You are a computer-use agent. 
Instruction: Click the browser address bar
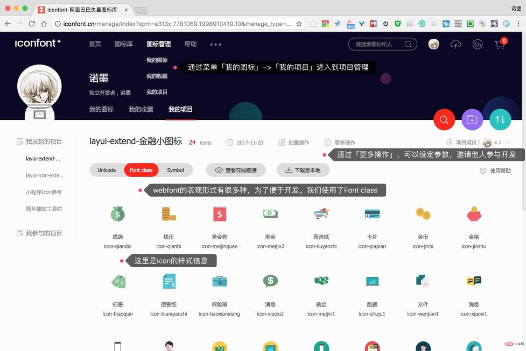[177, 24]
